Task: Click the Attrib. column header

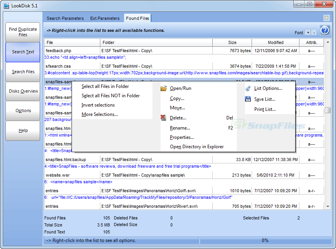Action: (x=311, y=42)
